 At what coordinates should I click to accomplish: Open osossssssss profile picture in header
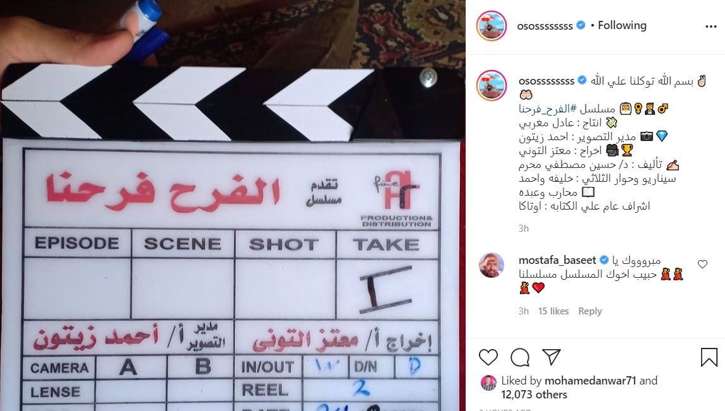tap(492, 26)
